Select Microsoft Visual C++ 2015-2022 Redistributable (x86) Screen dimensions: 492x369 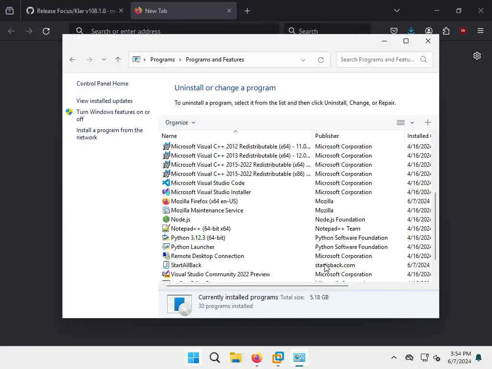240,174
